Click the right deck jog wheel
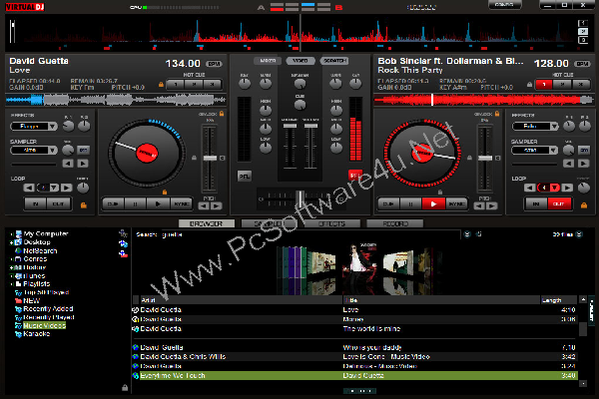 [x=422, y=153]
